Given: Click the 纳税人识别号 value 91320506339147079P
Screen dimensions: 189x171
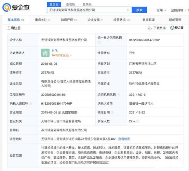Looking at the screenshot, I should (x=56, y=104).
